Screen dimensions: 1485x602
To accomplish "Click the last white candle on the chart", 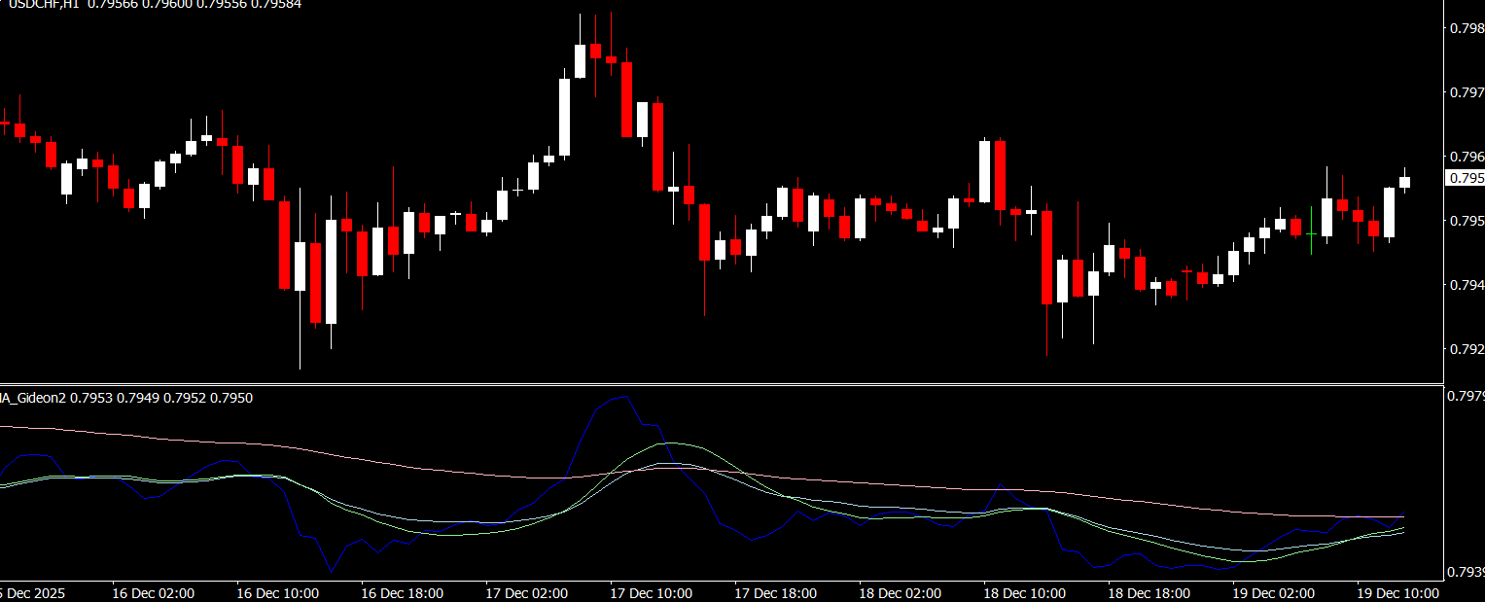I will point(1404,182).
